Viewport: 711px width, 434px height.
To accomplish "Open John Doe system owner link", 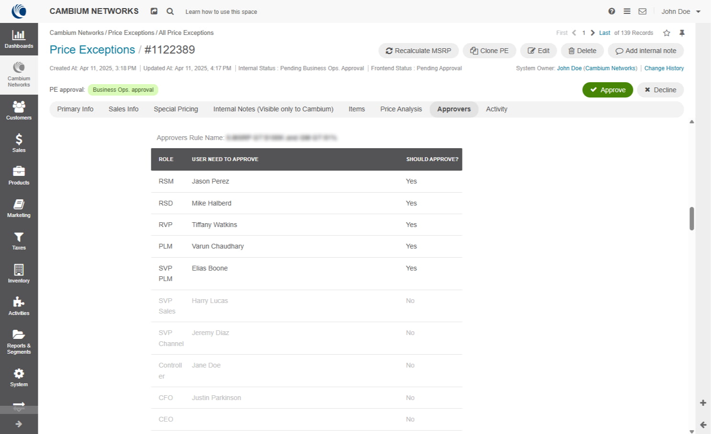I will coord(569,68).
